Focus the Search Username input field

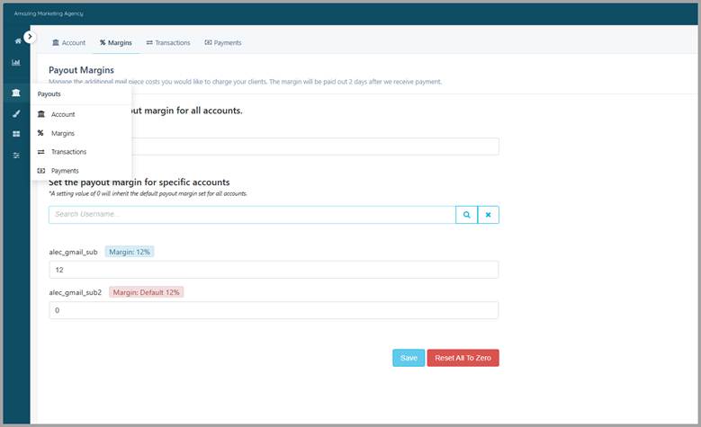coord(252,215)
